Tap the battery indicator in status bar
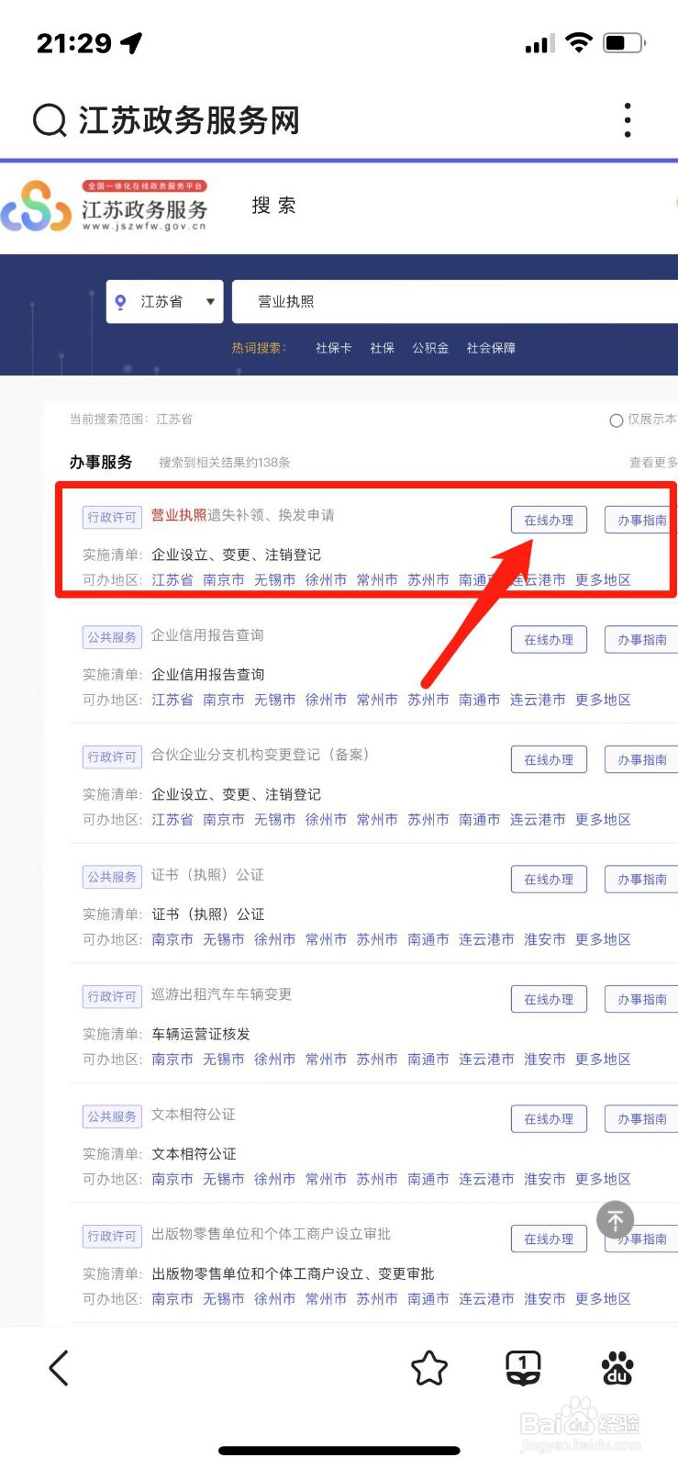The height and width of the screenshot is (1469, 678). click(x=624, y=42)
